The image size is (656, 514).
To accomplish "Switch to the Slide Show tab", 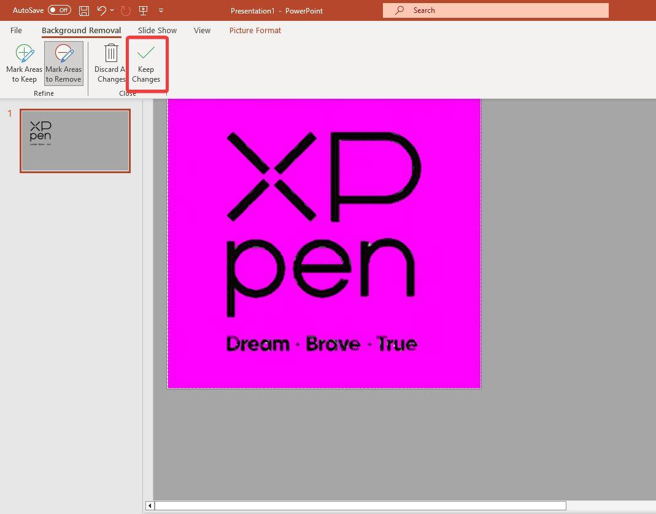I will 157,30.
